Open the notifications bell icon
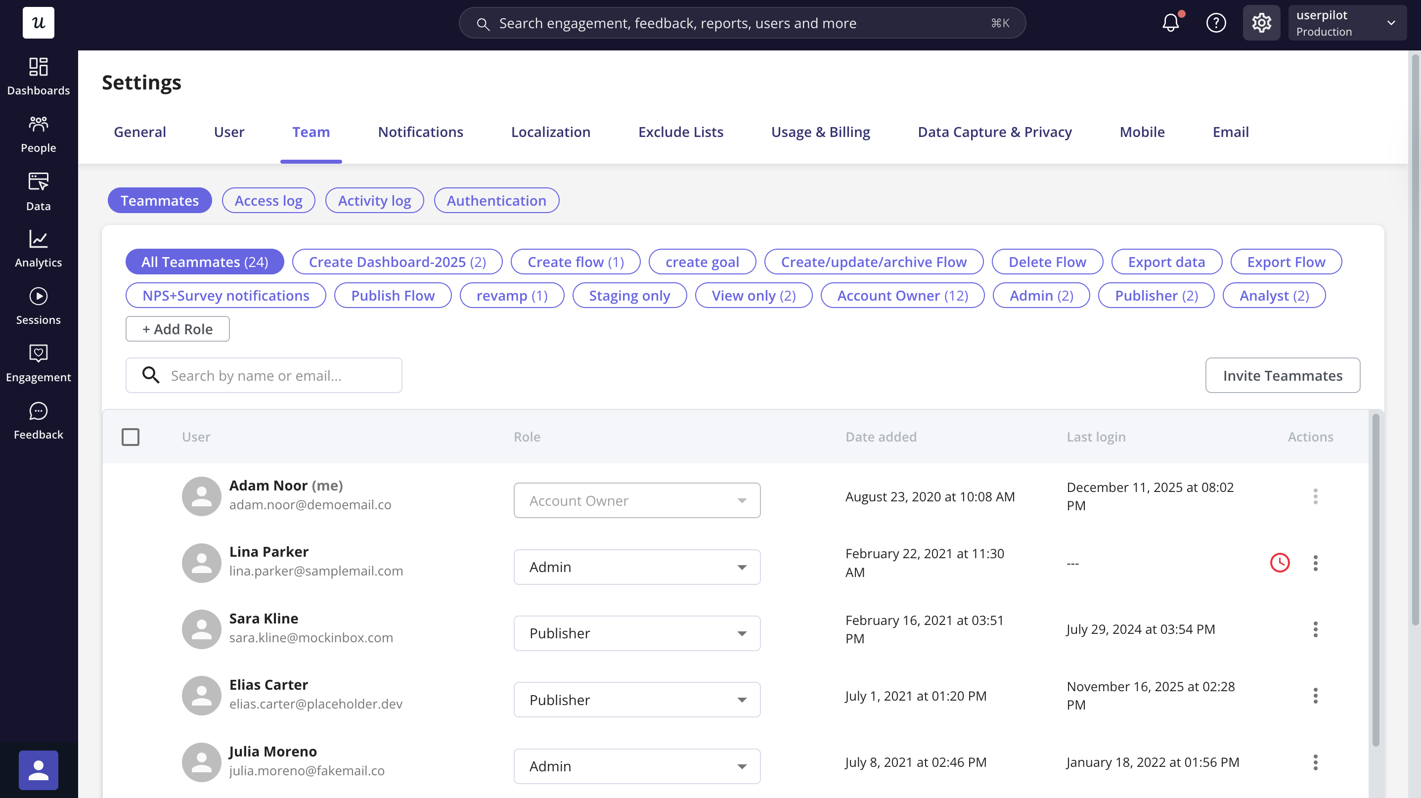 (x=1170, y=23)
